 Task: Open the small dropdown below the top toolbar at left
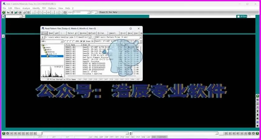click(21, 16)
